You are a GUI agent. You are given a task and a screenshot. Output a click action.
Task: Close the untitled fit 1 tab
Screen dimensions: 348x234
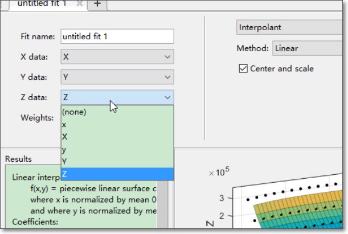(80, 4)
